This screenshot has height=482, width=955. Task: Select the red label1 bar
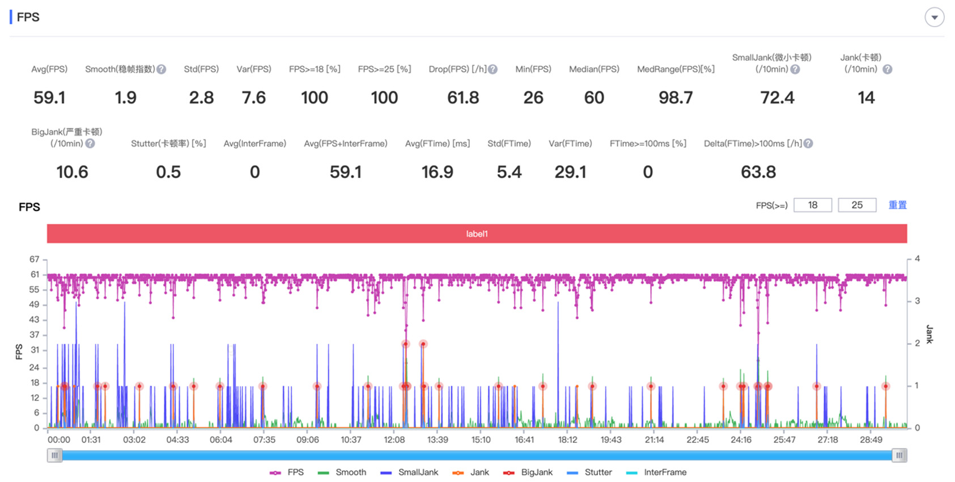click(x=477, y=234)
